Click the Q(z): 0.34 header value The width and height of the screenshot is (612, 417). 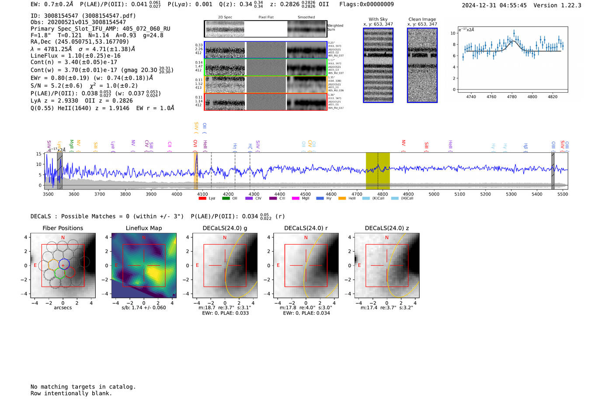click(241, 4)
